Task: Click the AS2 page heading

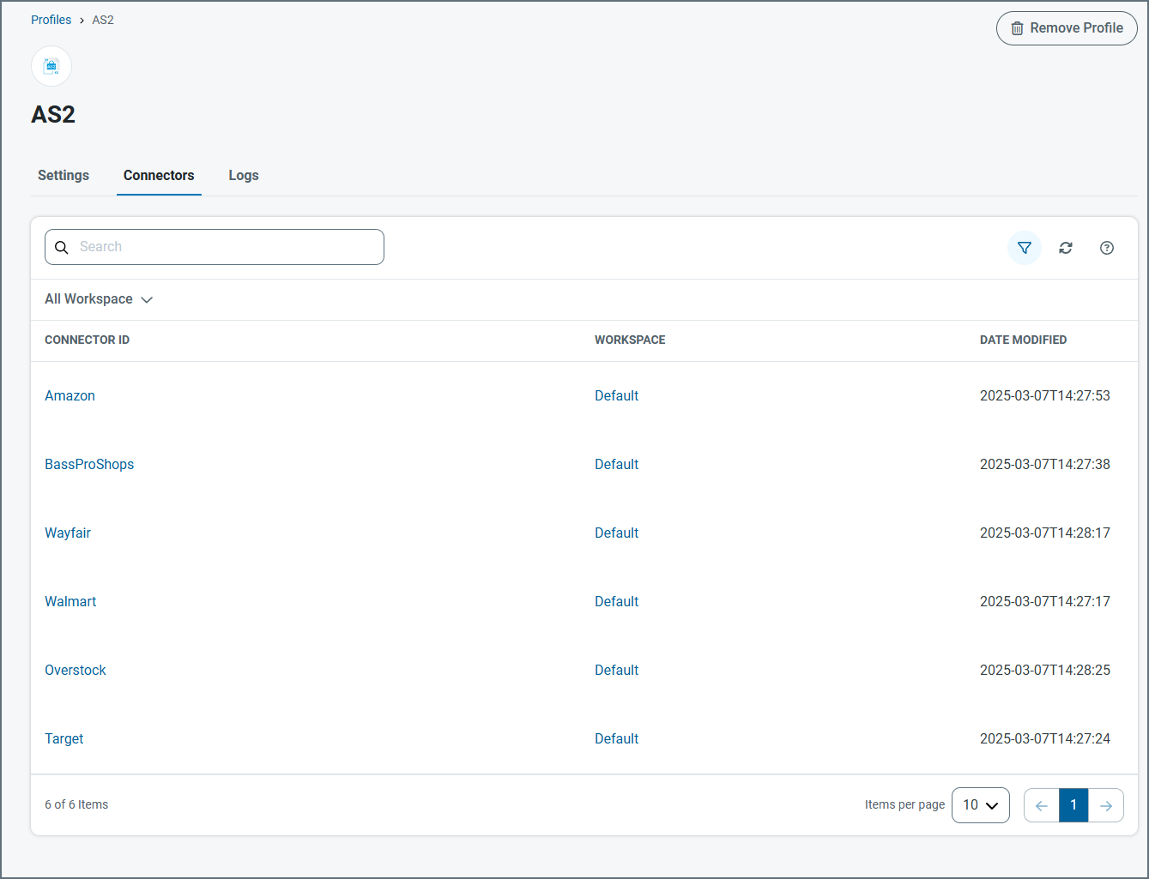Action: (53, 114)
